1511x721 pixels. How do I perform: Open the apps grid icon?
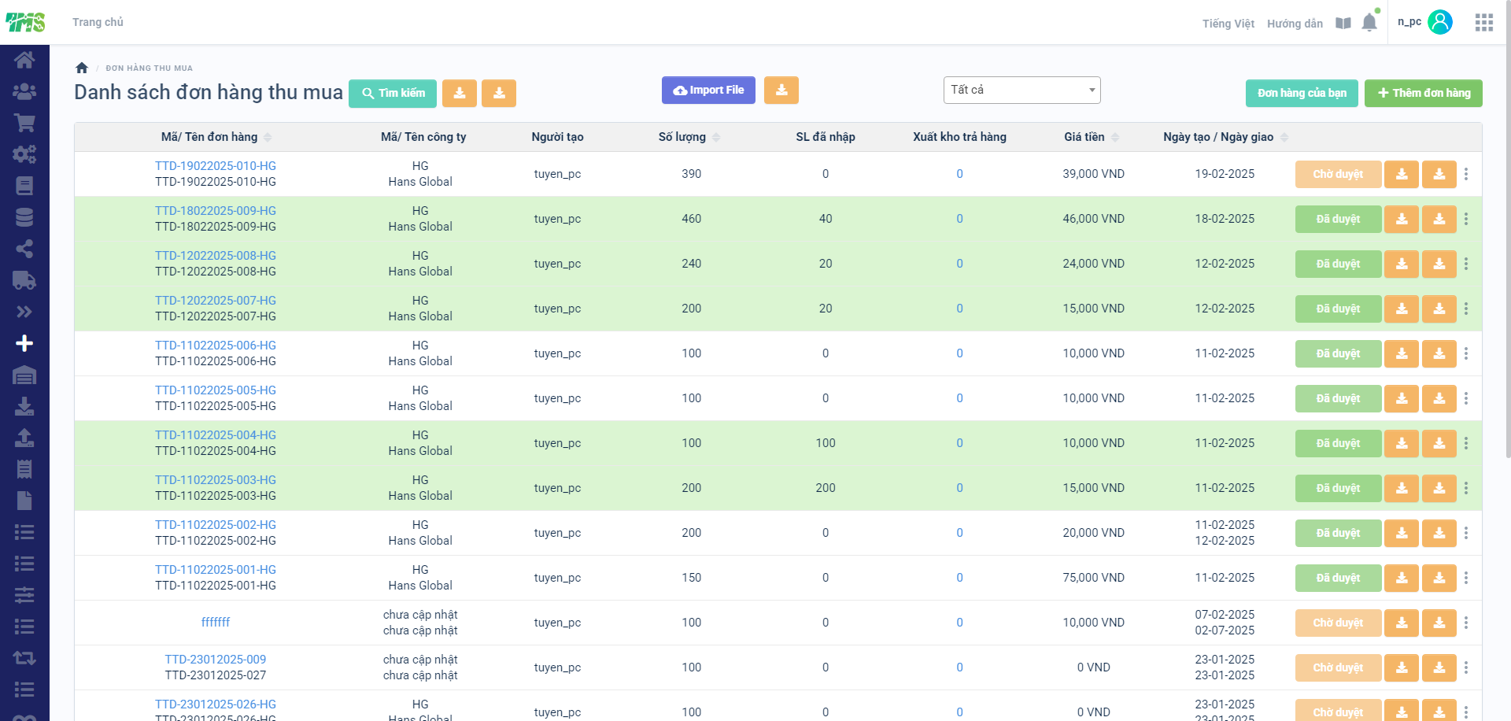[1484, 22]
